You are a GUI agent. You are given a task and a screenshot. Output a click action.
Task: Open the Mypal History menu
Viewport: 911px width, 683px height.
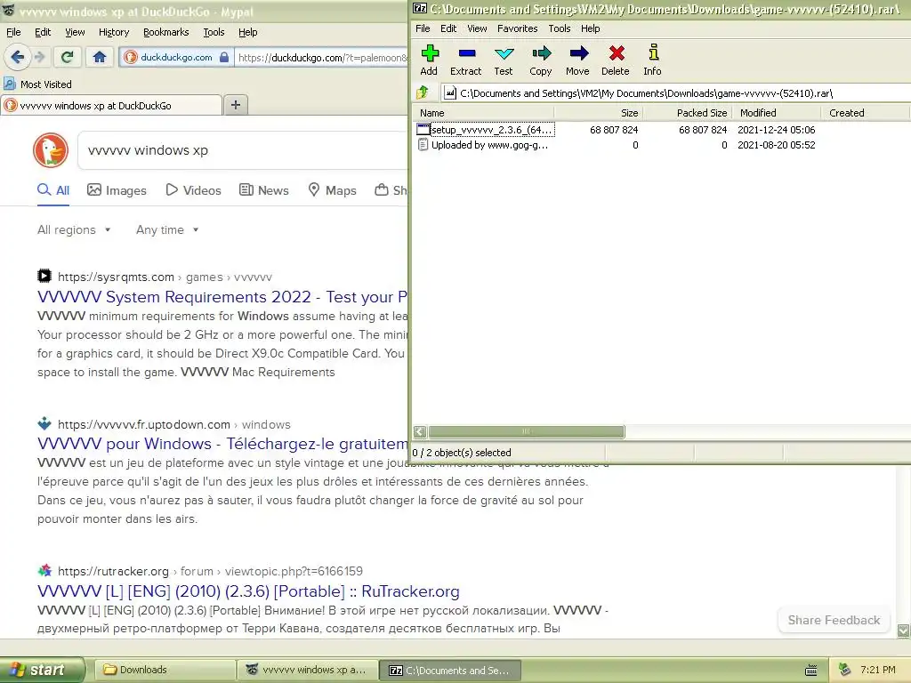tap(114, 33)
